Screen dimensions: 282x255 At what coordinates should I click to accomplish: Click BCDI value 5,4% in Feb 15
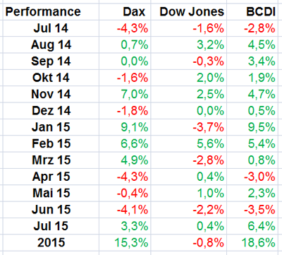[x=262, y=143]
